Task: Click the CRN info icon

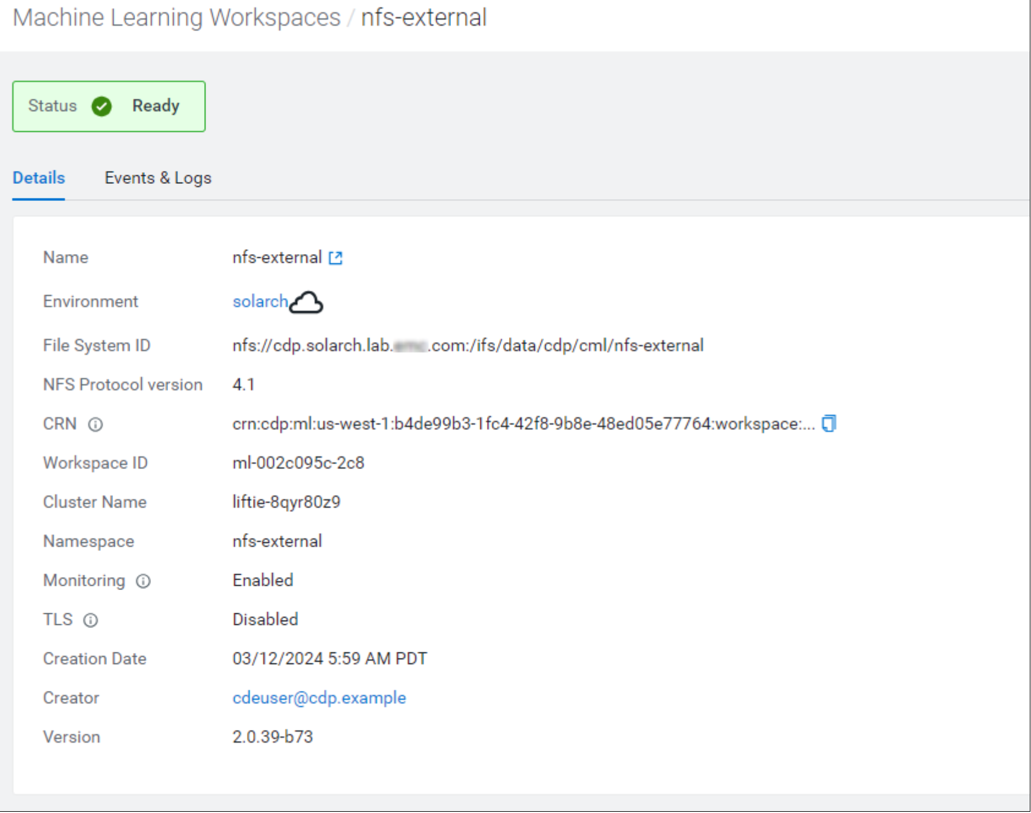Action: 95,424
